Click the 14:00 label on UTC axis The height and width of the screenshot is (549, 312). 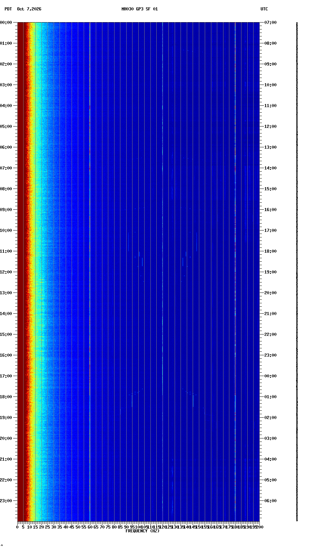tap(270, 168)
